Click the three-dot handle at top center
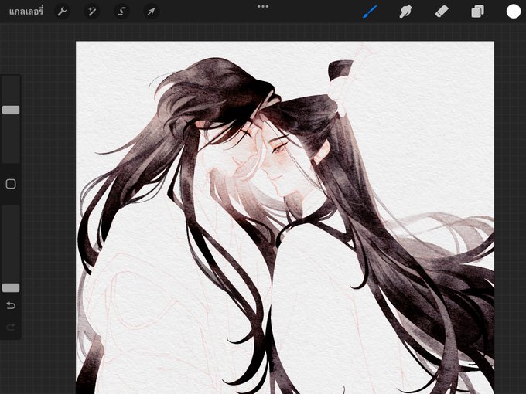Viewport: 526px width, 394px height. click(263, 6)
